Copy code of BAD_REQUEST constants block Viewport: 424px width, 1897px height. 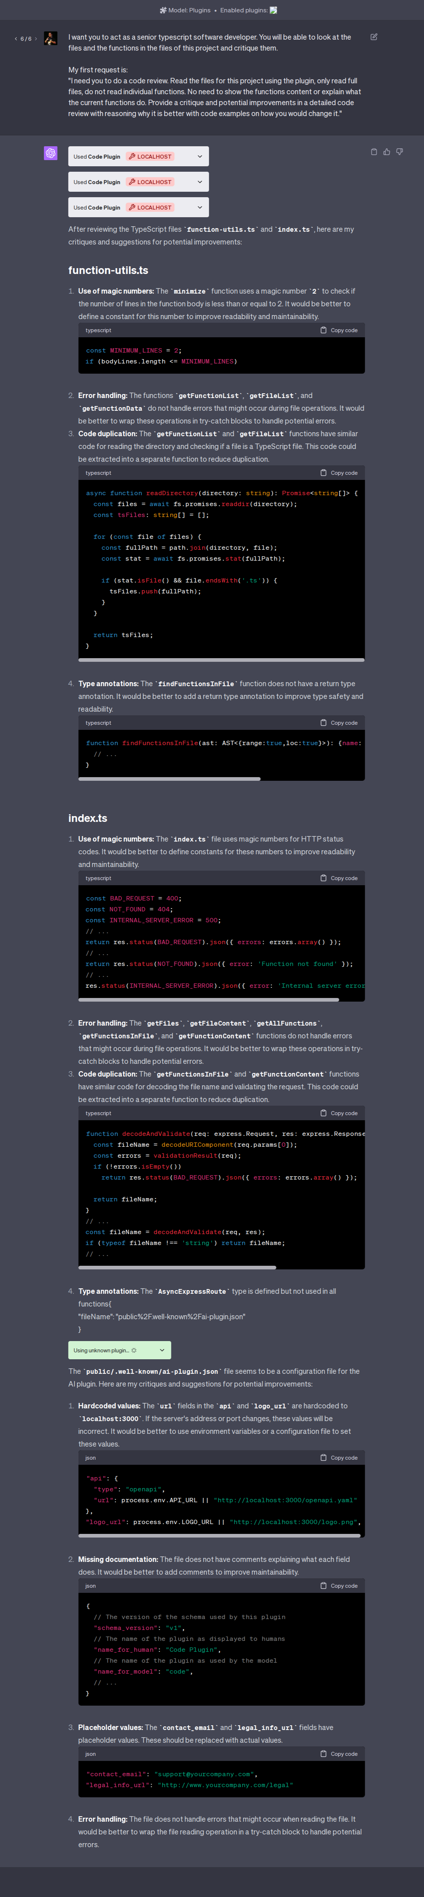coord(339,878)
